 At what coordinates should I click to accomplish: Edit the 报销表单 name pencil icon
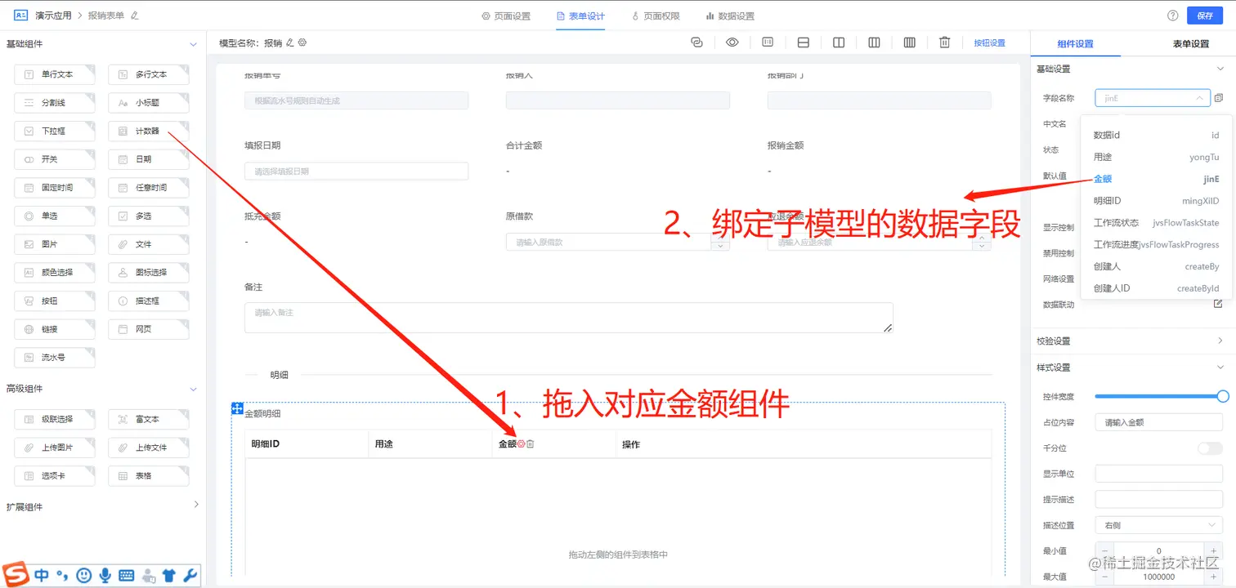click(x=135, y=16)
